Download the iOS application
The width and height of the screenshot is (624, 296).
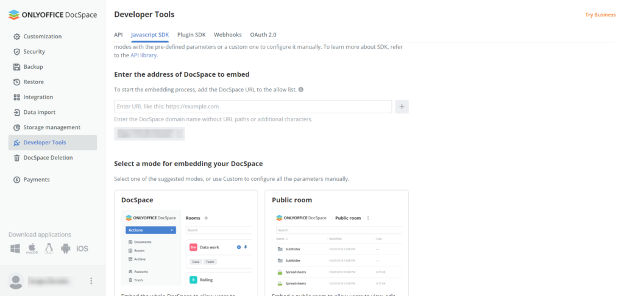pyautogui.click(x=82, y=248)
